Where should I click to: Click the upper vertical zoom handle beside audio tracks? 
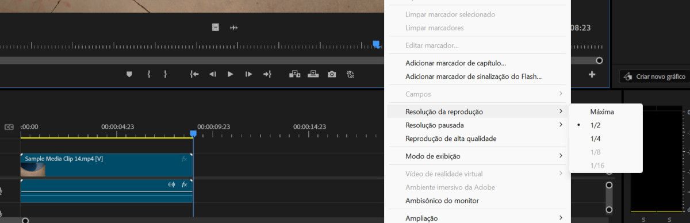pyautogui.click(x=609, y=185)
